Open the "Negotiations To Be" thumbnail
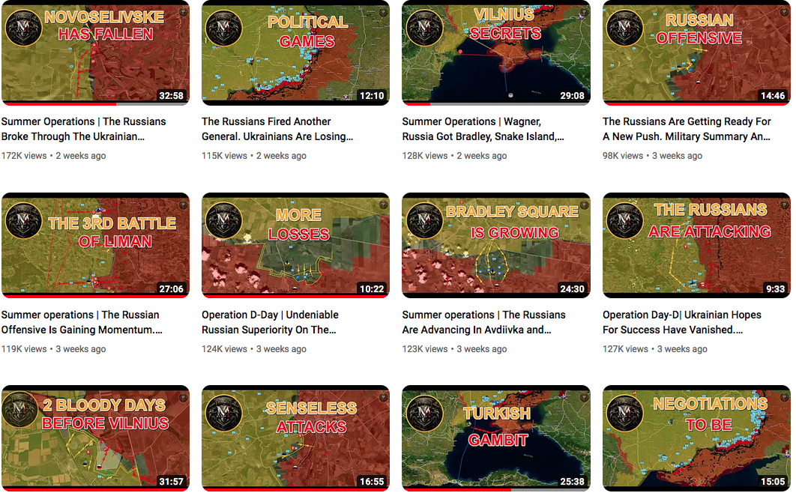 (696, 438)
